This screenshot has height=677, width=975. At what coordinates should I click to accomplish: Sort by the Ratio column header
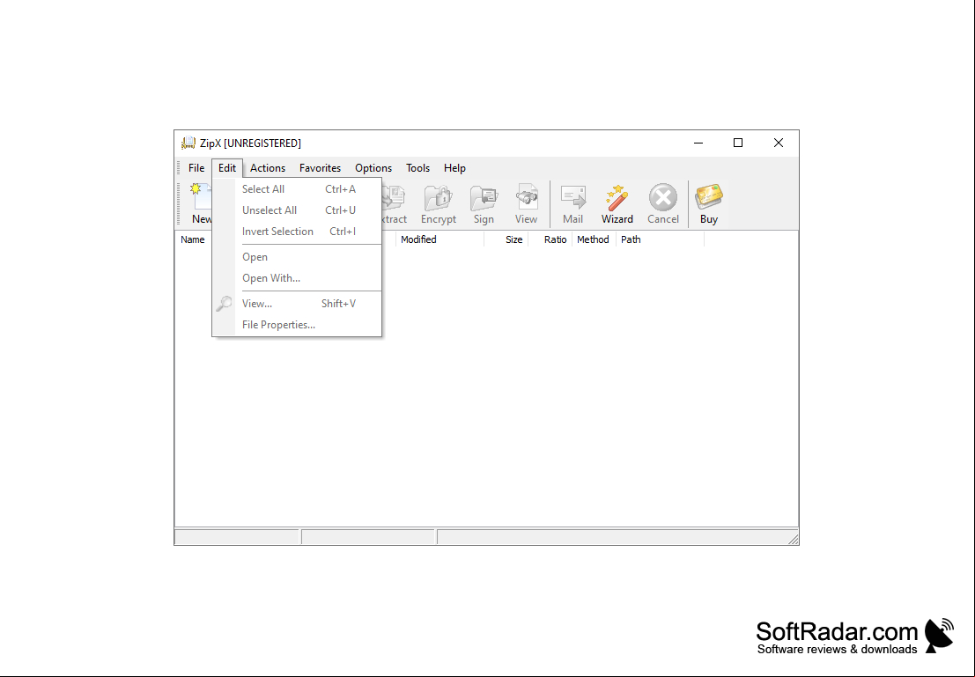point(550,239)
